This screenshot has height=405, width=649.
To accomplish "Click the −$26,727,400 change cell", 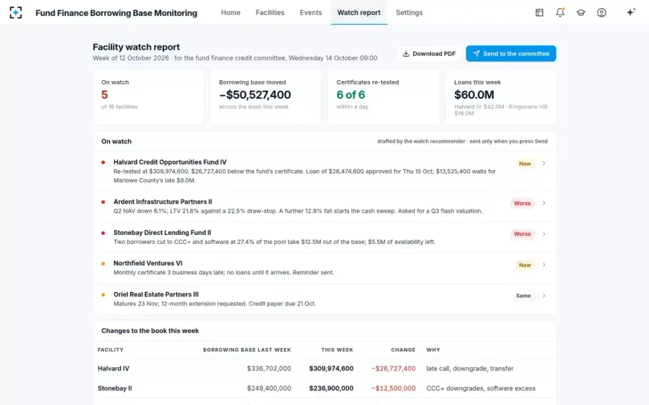I will point(394,369).
